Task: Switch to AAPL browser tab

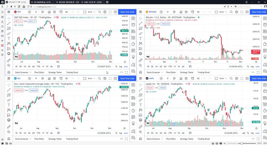Action: (x=93, y=2)
